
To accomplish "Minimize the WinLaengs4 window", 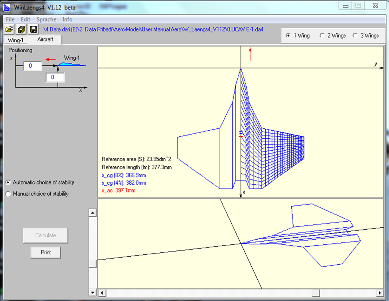I will point(346,6).
